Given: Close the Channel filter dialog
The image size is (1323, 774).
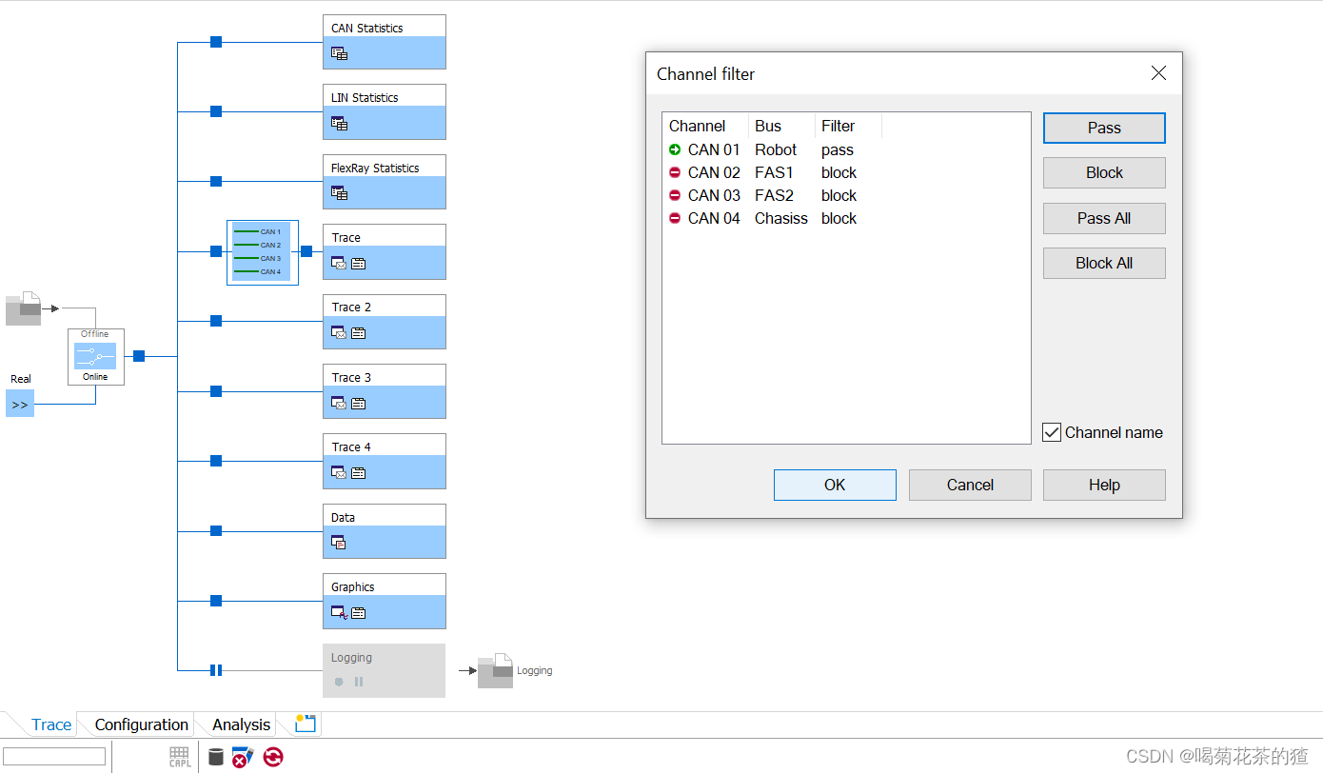Looking at the screenshot, I should coord(1158,73).
